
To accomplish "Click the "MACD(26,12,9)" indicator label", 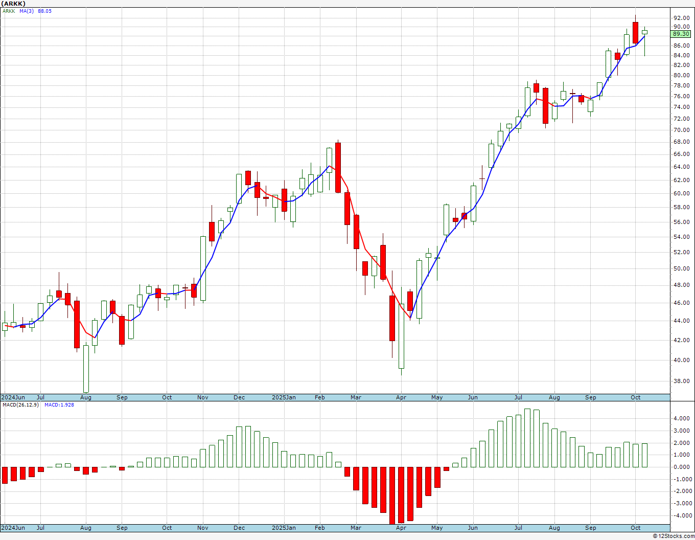I will [x=20, y=405].
